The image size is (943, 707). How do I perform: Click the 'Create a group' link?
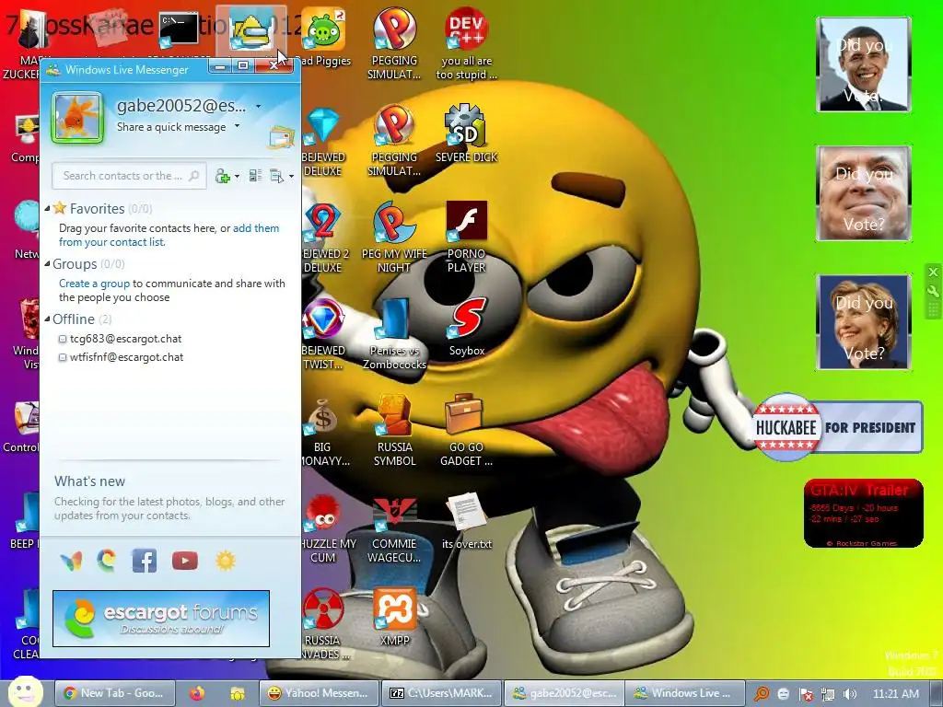tap(94, 284)
